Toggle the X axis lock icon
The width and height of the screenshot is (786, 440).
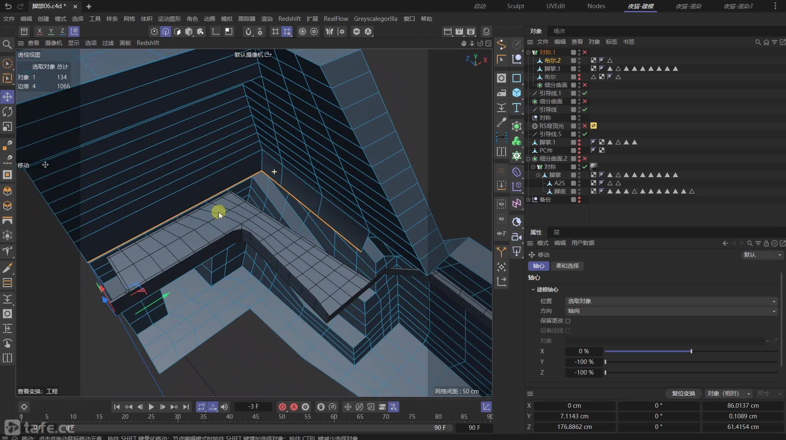coord(39,31)
